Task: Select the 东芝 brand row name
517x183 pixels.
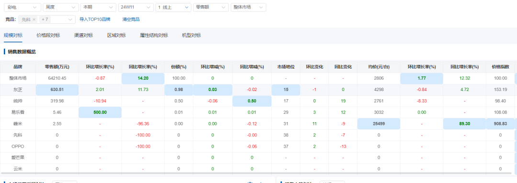Action: 18,90
